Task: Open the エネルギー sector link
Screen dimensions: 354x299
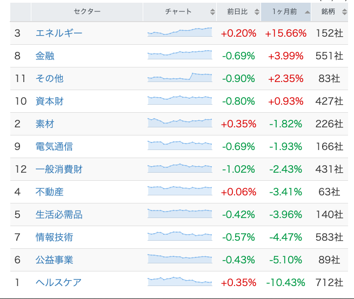Action: (x=59, y=33)
